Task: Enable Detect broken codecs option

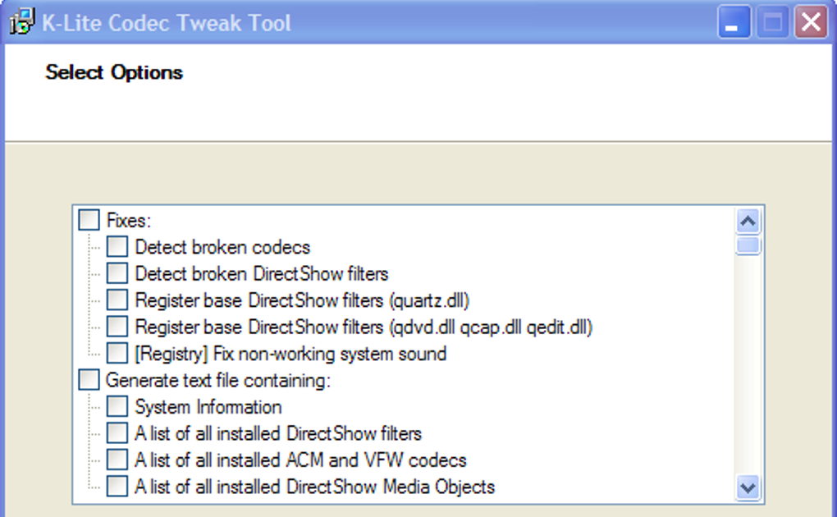Action: point(117,246)
